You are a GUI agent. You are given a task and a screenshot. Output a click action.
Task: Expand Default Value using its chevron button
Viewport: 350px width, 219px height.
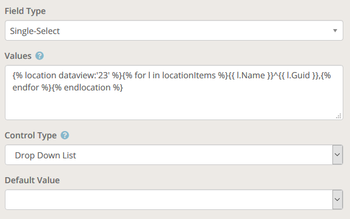[337, 200]
